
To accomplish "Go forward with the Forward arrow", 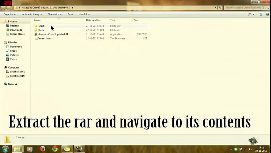I will coord(9,8).
